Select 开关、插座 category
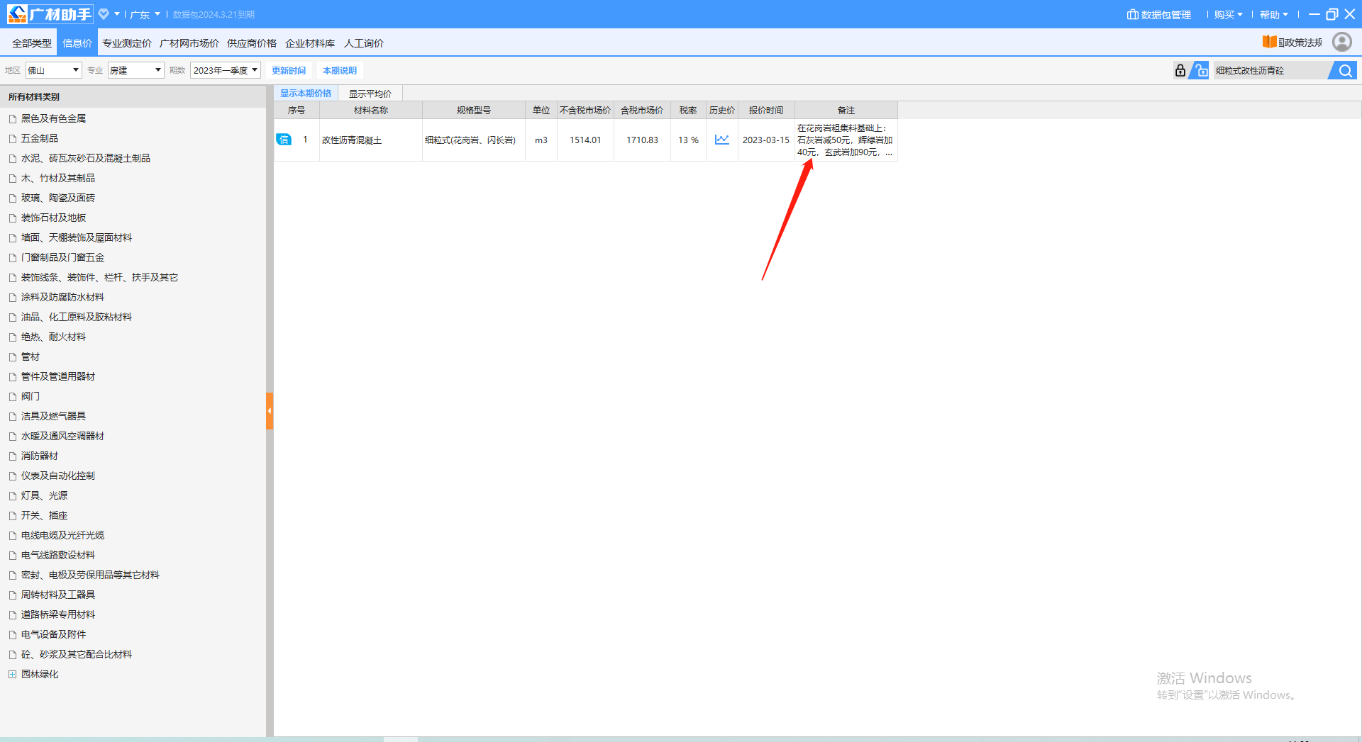The width and height of the screenshot is (1362, 742). coord(44,515)
